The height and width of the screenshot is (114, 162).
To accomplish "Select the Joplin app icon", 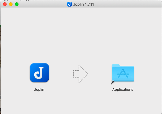I will (39, 73).
